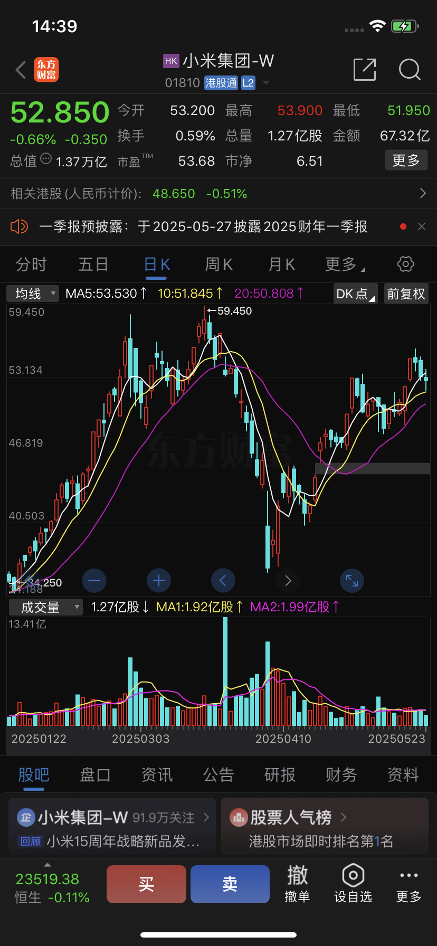Image resolution: width=437 pixels, height=946 pixels.
Task: Tap the red 买 button
Action: coord(146,884)
